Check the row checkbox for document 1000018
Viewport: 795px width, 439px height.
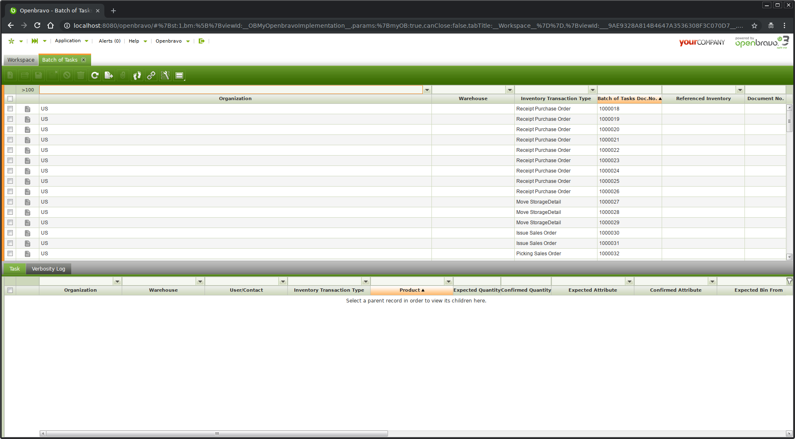coord(10,109)
